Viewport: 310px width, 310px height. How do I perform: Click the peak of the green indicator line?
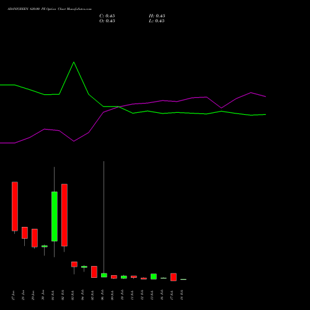(74, 62)
